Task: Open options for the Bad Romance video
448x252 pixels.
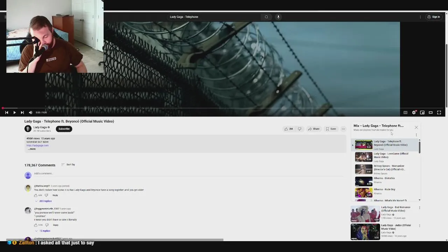Action: point(420,208)
